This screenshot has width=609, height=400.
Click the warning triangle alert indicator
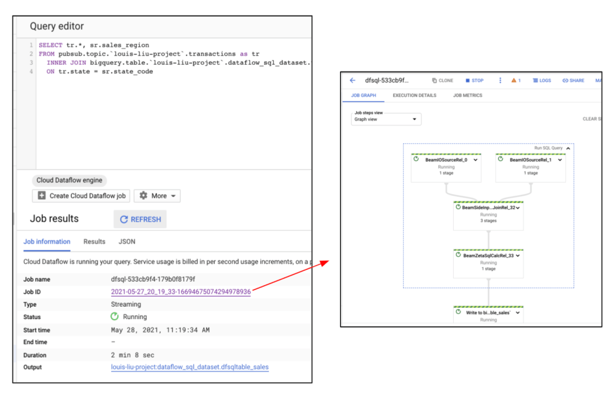(x=516, y=80)
